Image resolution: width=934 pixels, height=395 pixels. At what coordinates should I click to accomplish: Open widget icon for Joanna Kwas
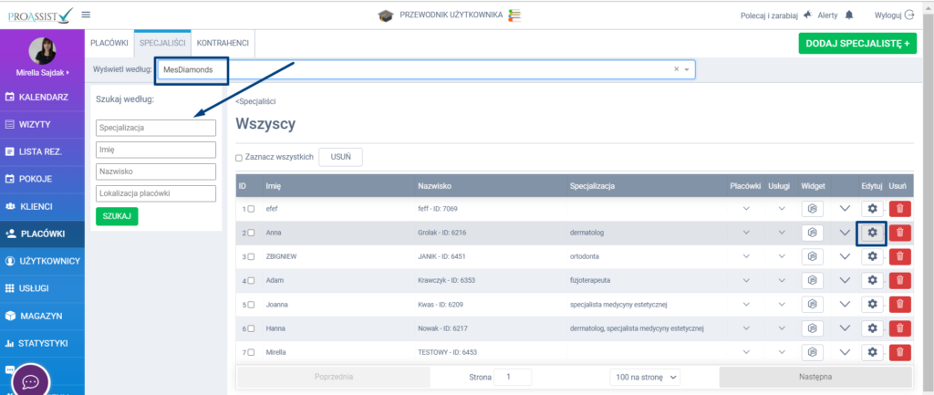pos(814,304)
